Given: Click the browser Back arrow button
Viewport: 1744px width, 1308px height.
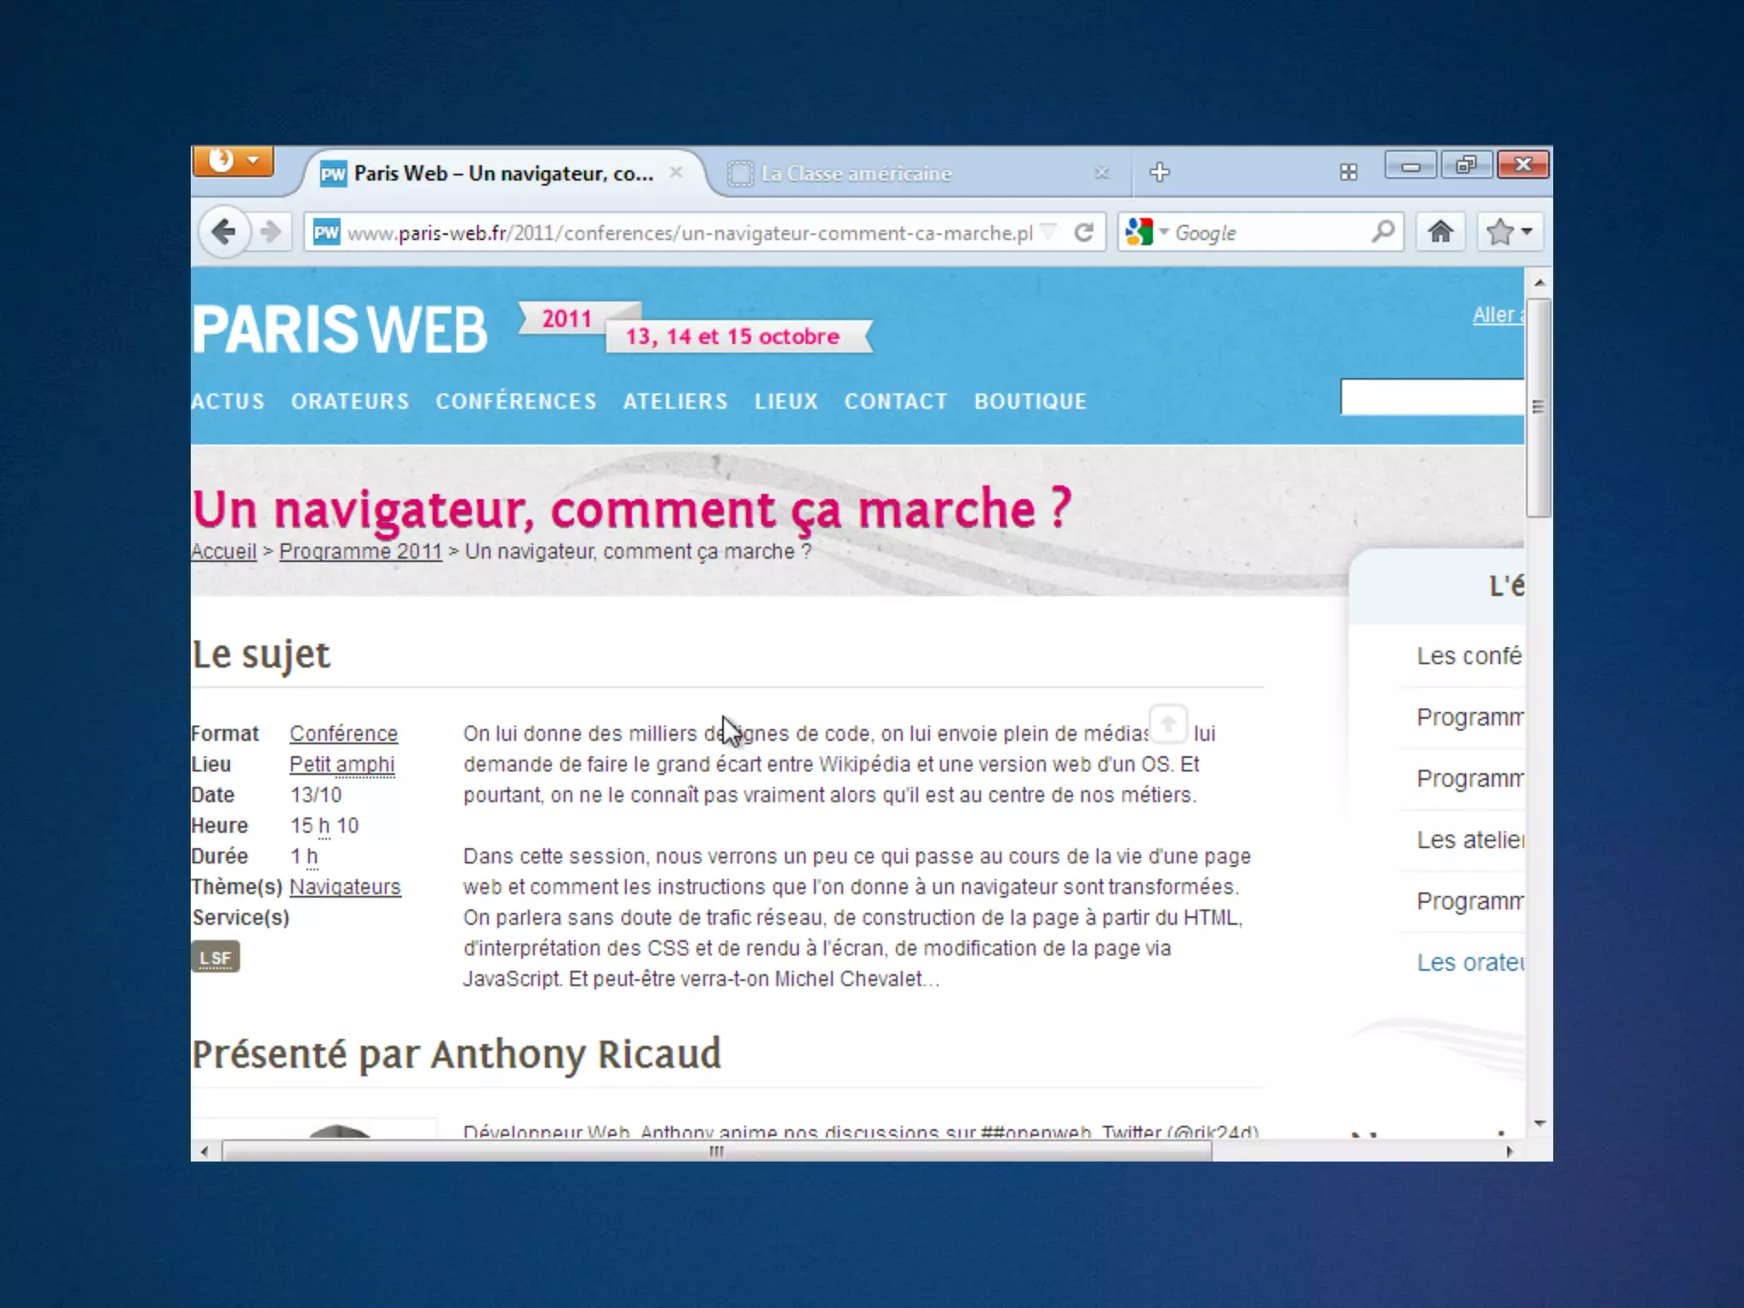Looking at the screenshot, I should tap(224, 232).
